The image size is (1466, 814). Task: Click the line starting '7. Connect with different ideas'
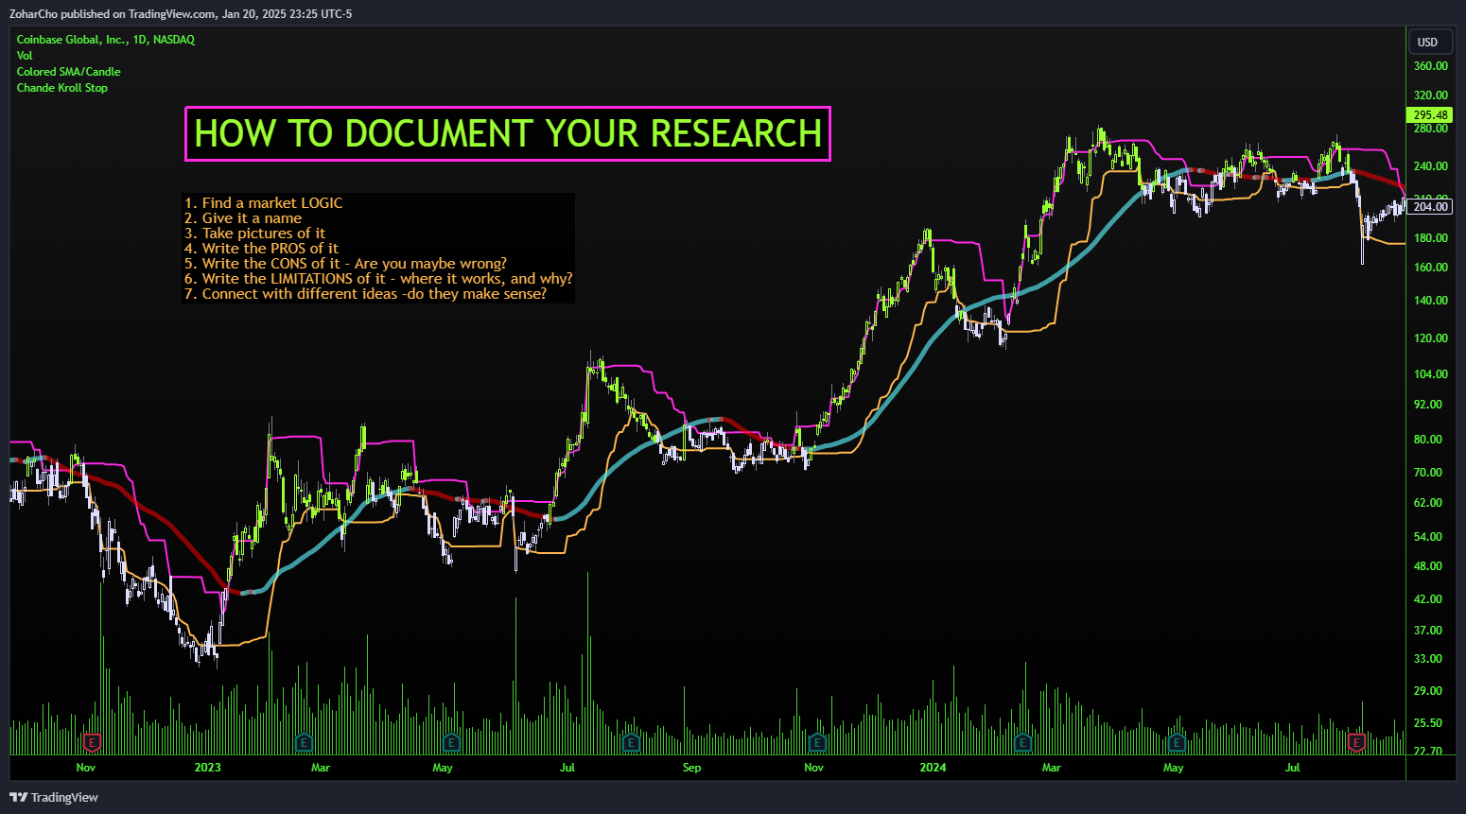365,293
